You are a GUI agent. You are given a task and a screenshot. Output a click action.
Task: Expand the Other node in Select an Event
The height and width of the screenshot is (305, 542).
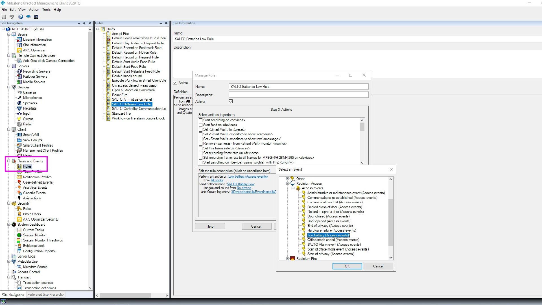click(x=287, y=179)
